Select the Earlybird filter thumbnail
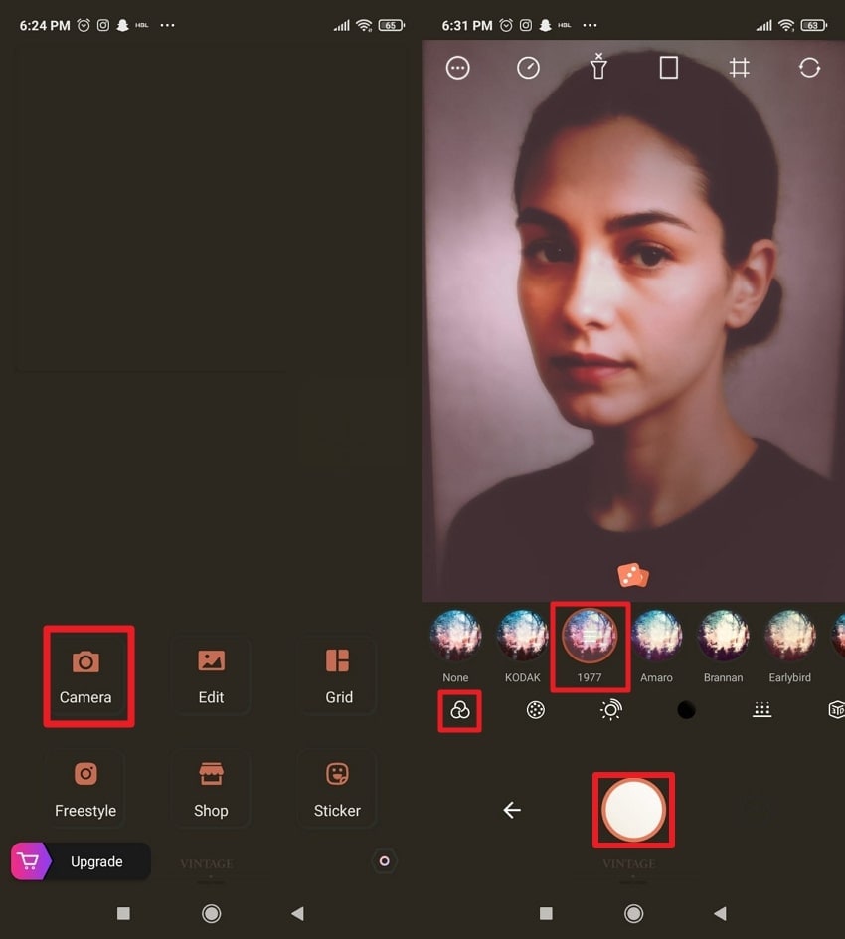The width and height of the screenshot is (845, 939). [790, 636]
